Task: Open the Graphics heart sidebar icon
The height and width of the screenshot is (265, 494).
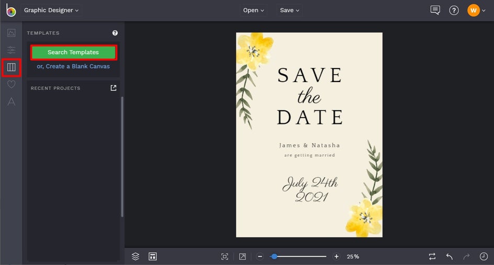Action: click(x=11, y=85)
